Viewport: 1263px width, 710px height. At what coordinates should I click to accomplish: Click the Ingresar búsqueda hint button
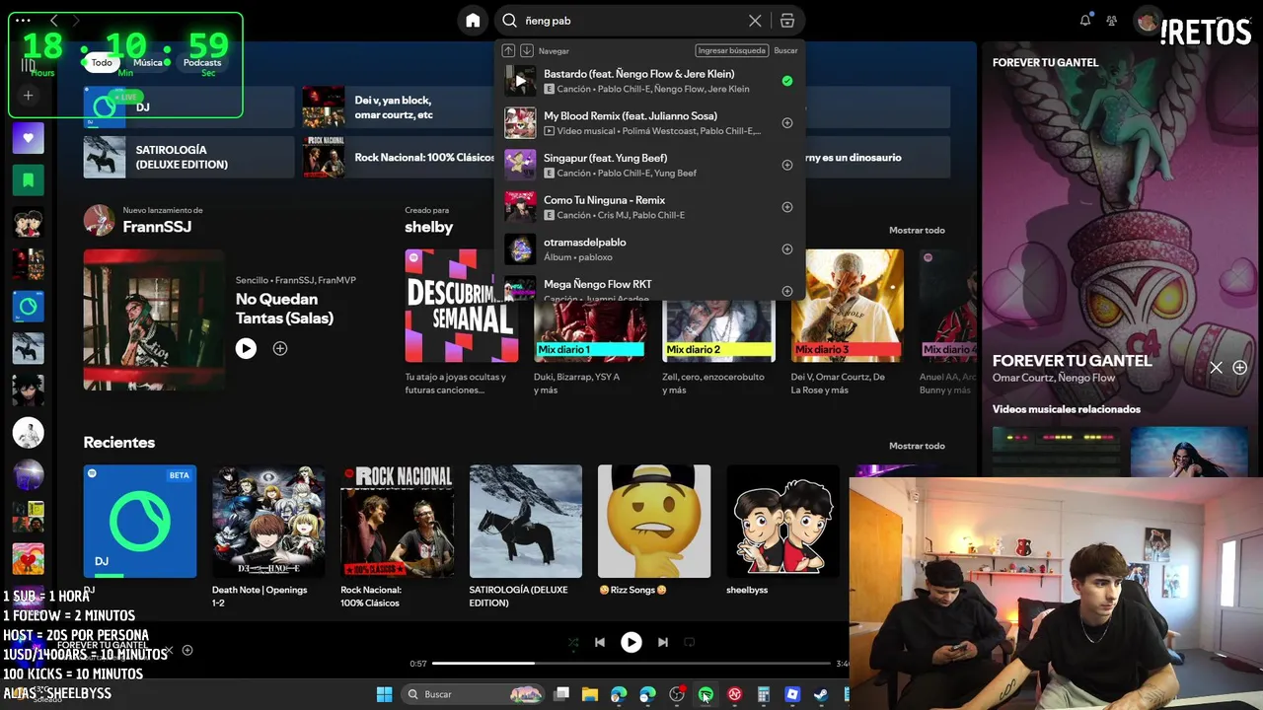(x=731, y=50)
